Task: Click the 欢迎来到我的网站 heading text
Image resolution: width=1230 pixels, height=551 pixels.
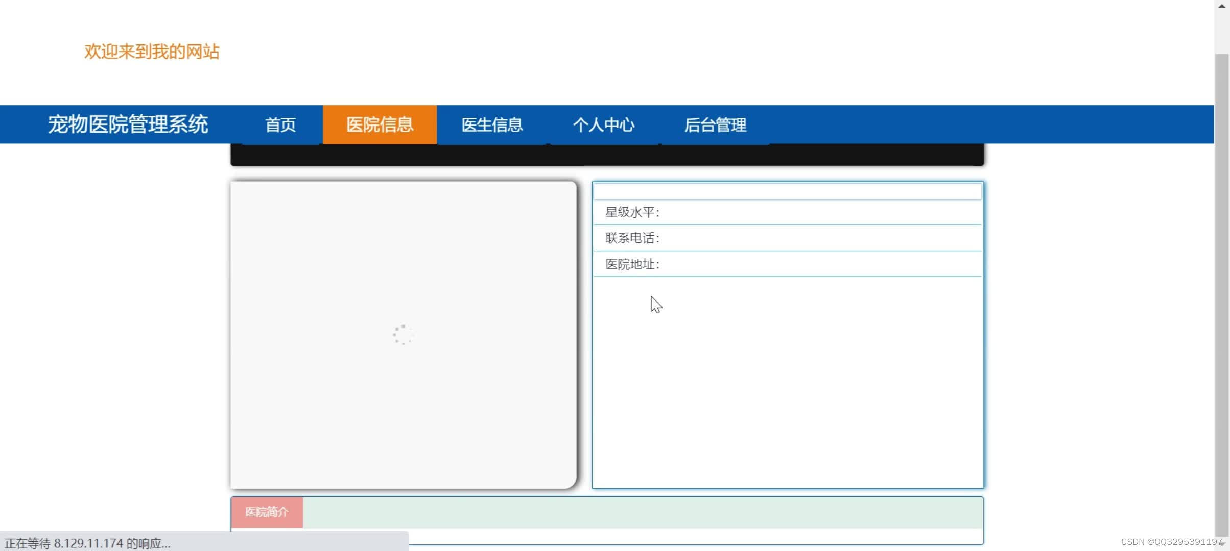Action: pyautogui.click(x=152, y=52)
